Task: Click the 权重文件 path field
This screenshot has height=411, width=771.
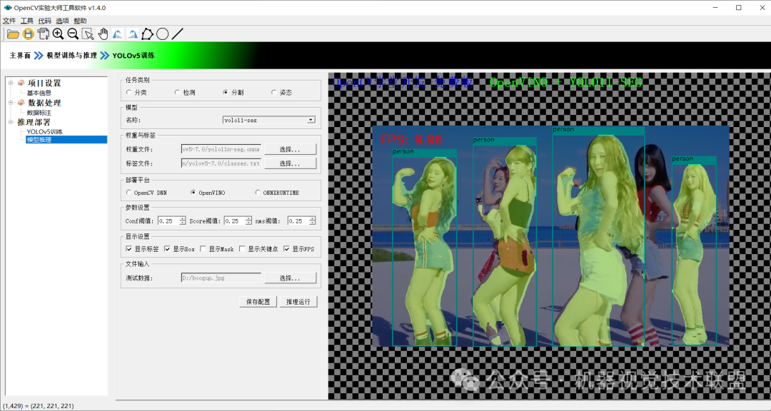Action: [221, 149]
